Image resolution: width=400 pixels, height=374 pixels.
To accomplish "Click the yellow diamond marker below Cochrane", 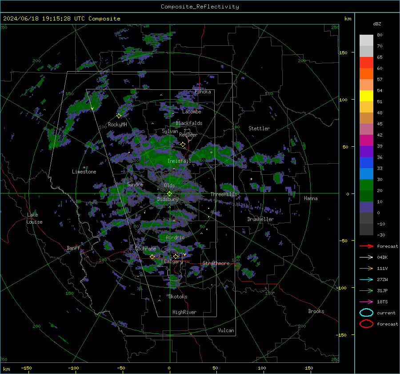I will click(152, 257).
